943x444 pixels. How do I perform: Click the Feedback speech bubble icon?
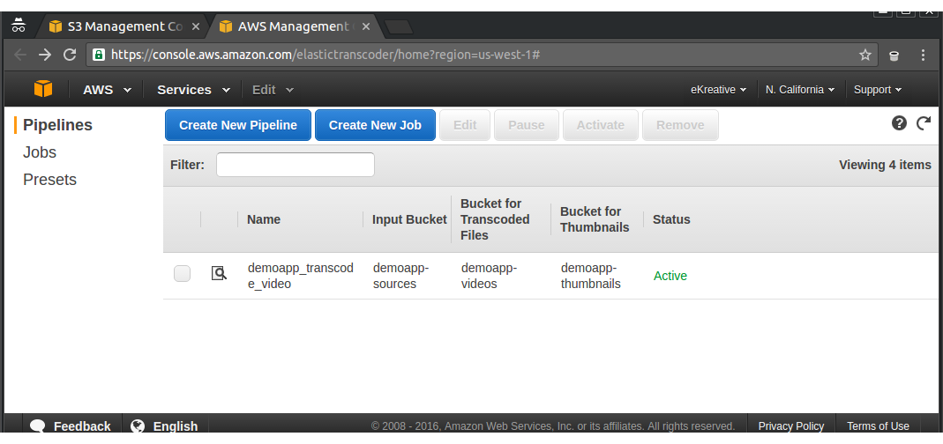(x=37, y=426)
